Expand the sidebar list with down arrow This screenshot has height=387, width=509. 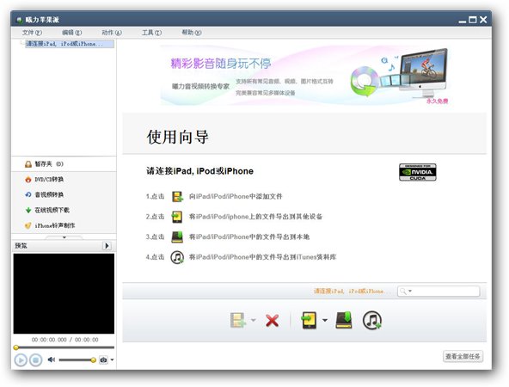tap(64, 237)
